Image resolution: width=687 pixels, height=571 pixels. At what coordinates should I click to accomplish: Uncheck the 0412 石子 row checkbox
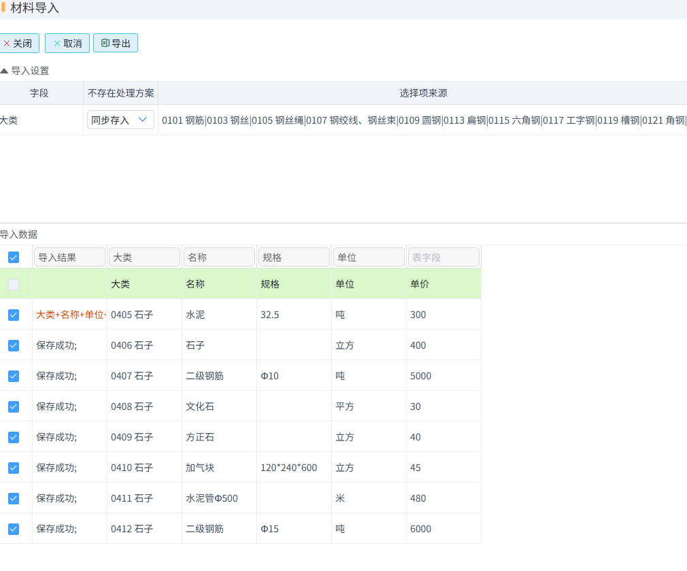coord(14,530)
